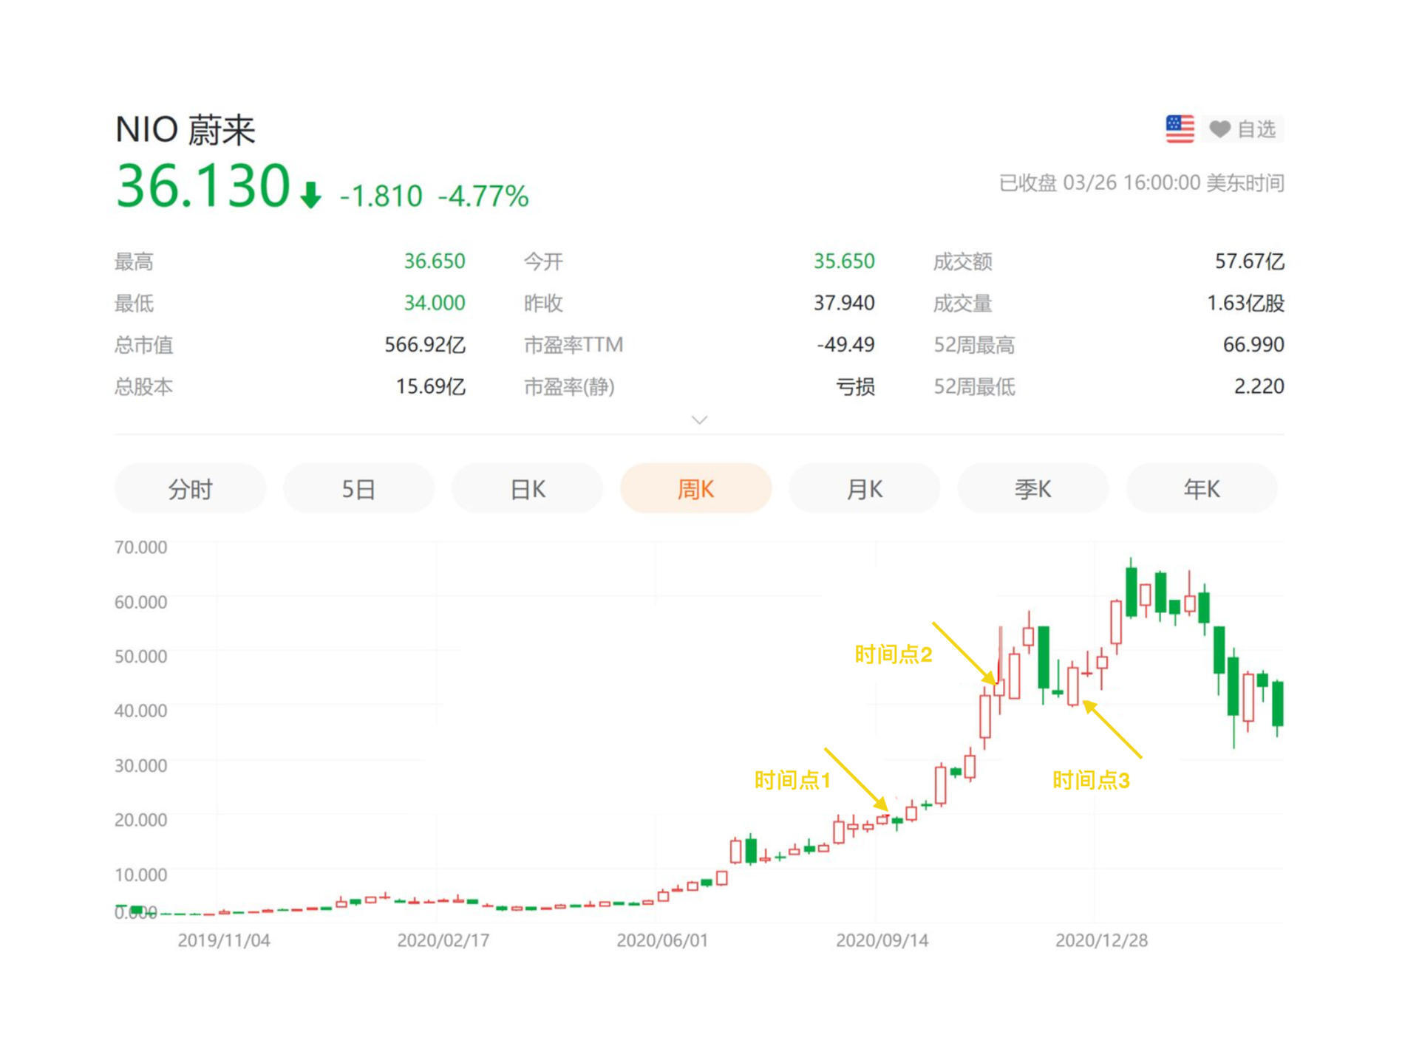Viewport: 1419px width, 1057px height.
Task: Click the highlighted 周K weekly chart tab
Action: click(x=695, y=488)
